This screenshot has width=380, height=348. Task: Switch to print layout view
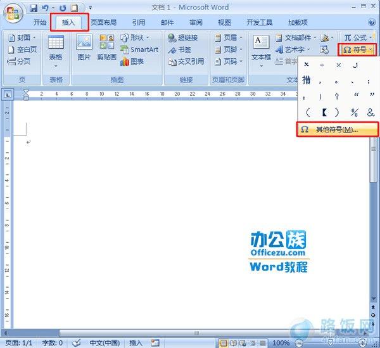[224, 343]
